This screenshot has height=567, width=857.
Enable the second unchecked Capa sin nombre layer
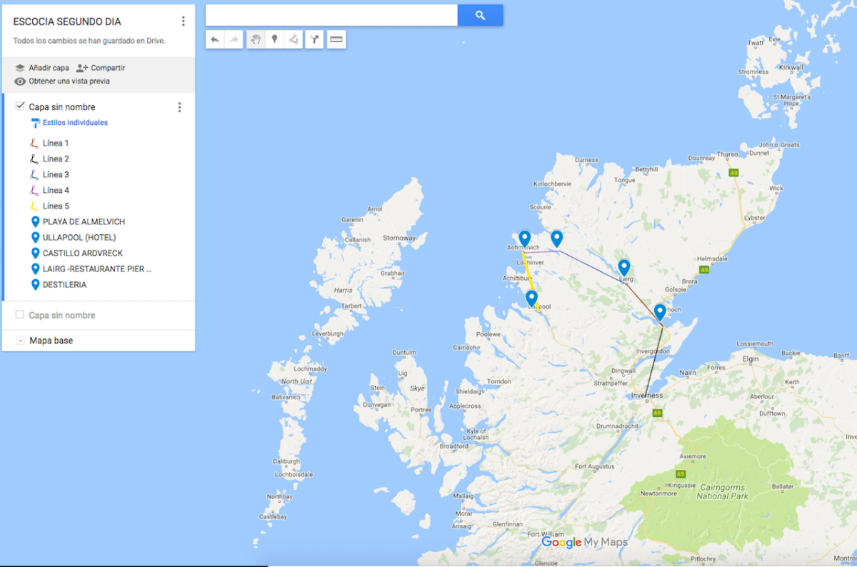tap(20, 315)
